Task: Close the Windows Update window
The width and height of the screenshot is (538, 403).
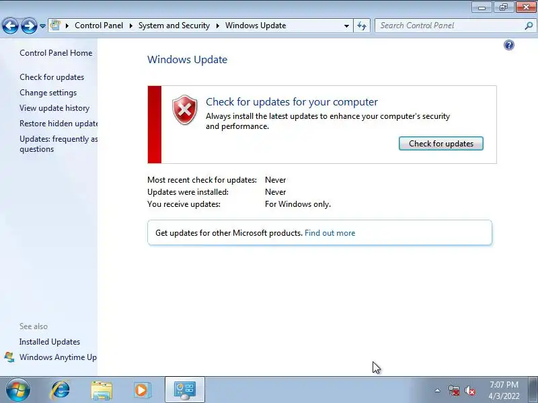Action: [526, 7]
